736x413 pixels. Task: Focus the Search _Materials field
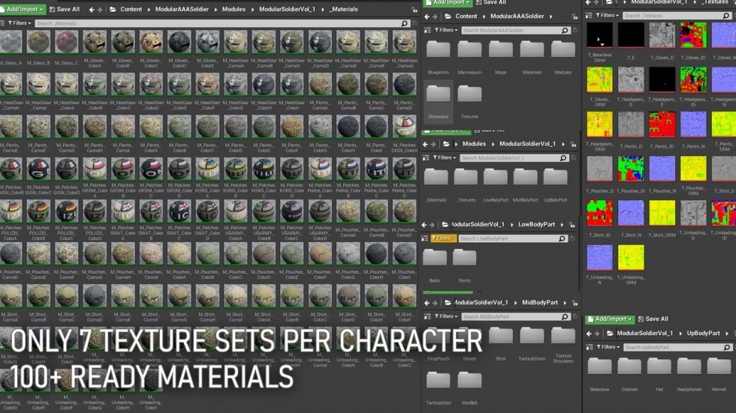pos(218,23)
